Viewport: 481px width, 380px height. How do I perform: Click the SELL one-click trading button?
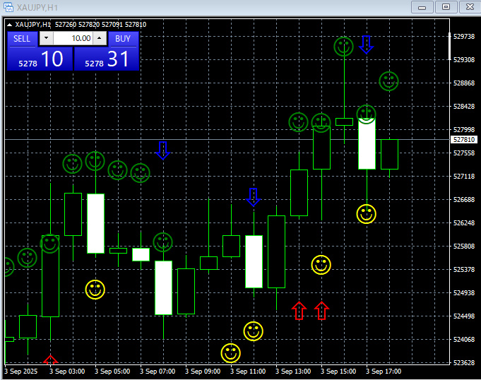coord(23,39)
